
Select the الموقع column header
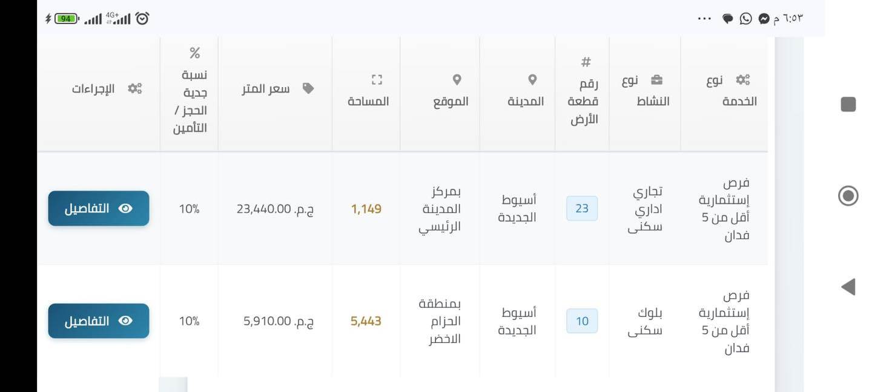click(451, 100)
